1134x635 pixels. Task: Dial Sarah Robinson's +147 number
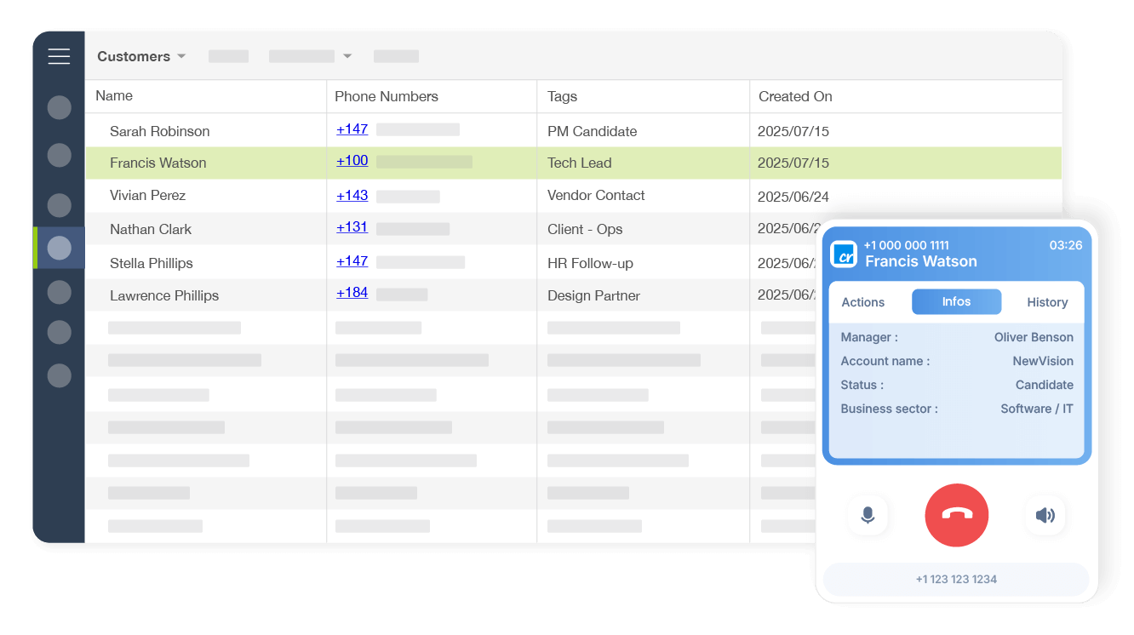tap(352, 129)
